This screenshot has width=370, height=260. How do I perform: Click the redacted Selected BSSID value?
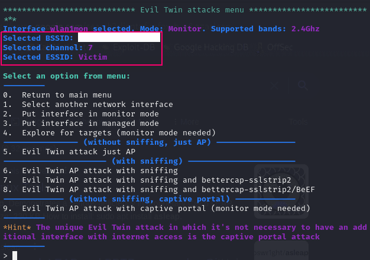pos(119,37)
